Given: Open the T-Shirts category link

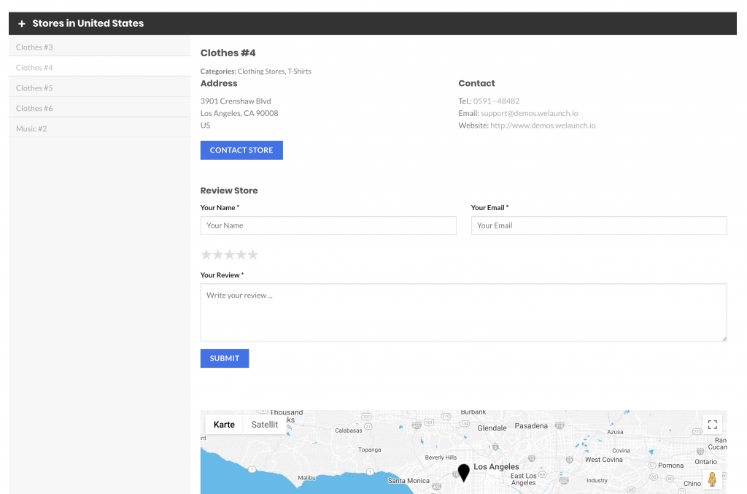Looking at the screenshot, I should point(300,71).
